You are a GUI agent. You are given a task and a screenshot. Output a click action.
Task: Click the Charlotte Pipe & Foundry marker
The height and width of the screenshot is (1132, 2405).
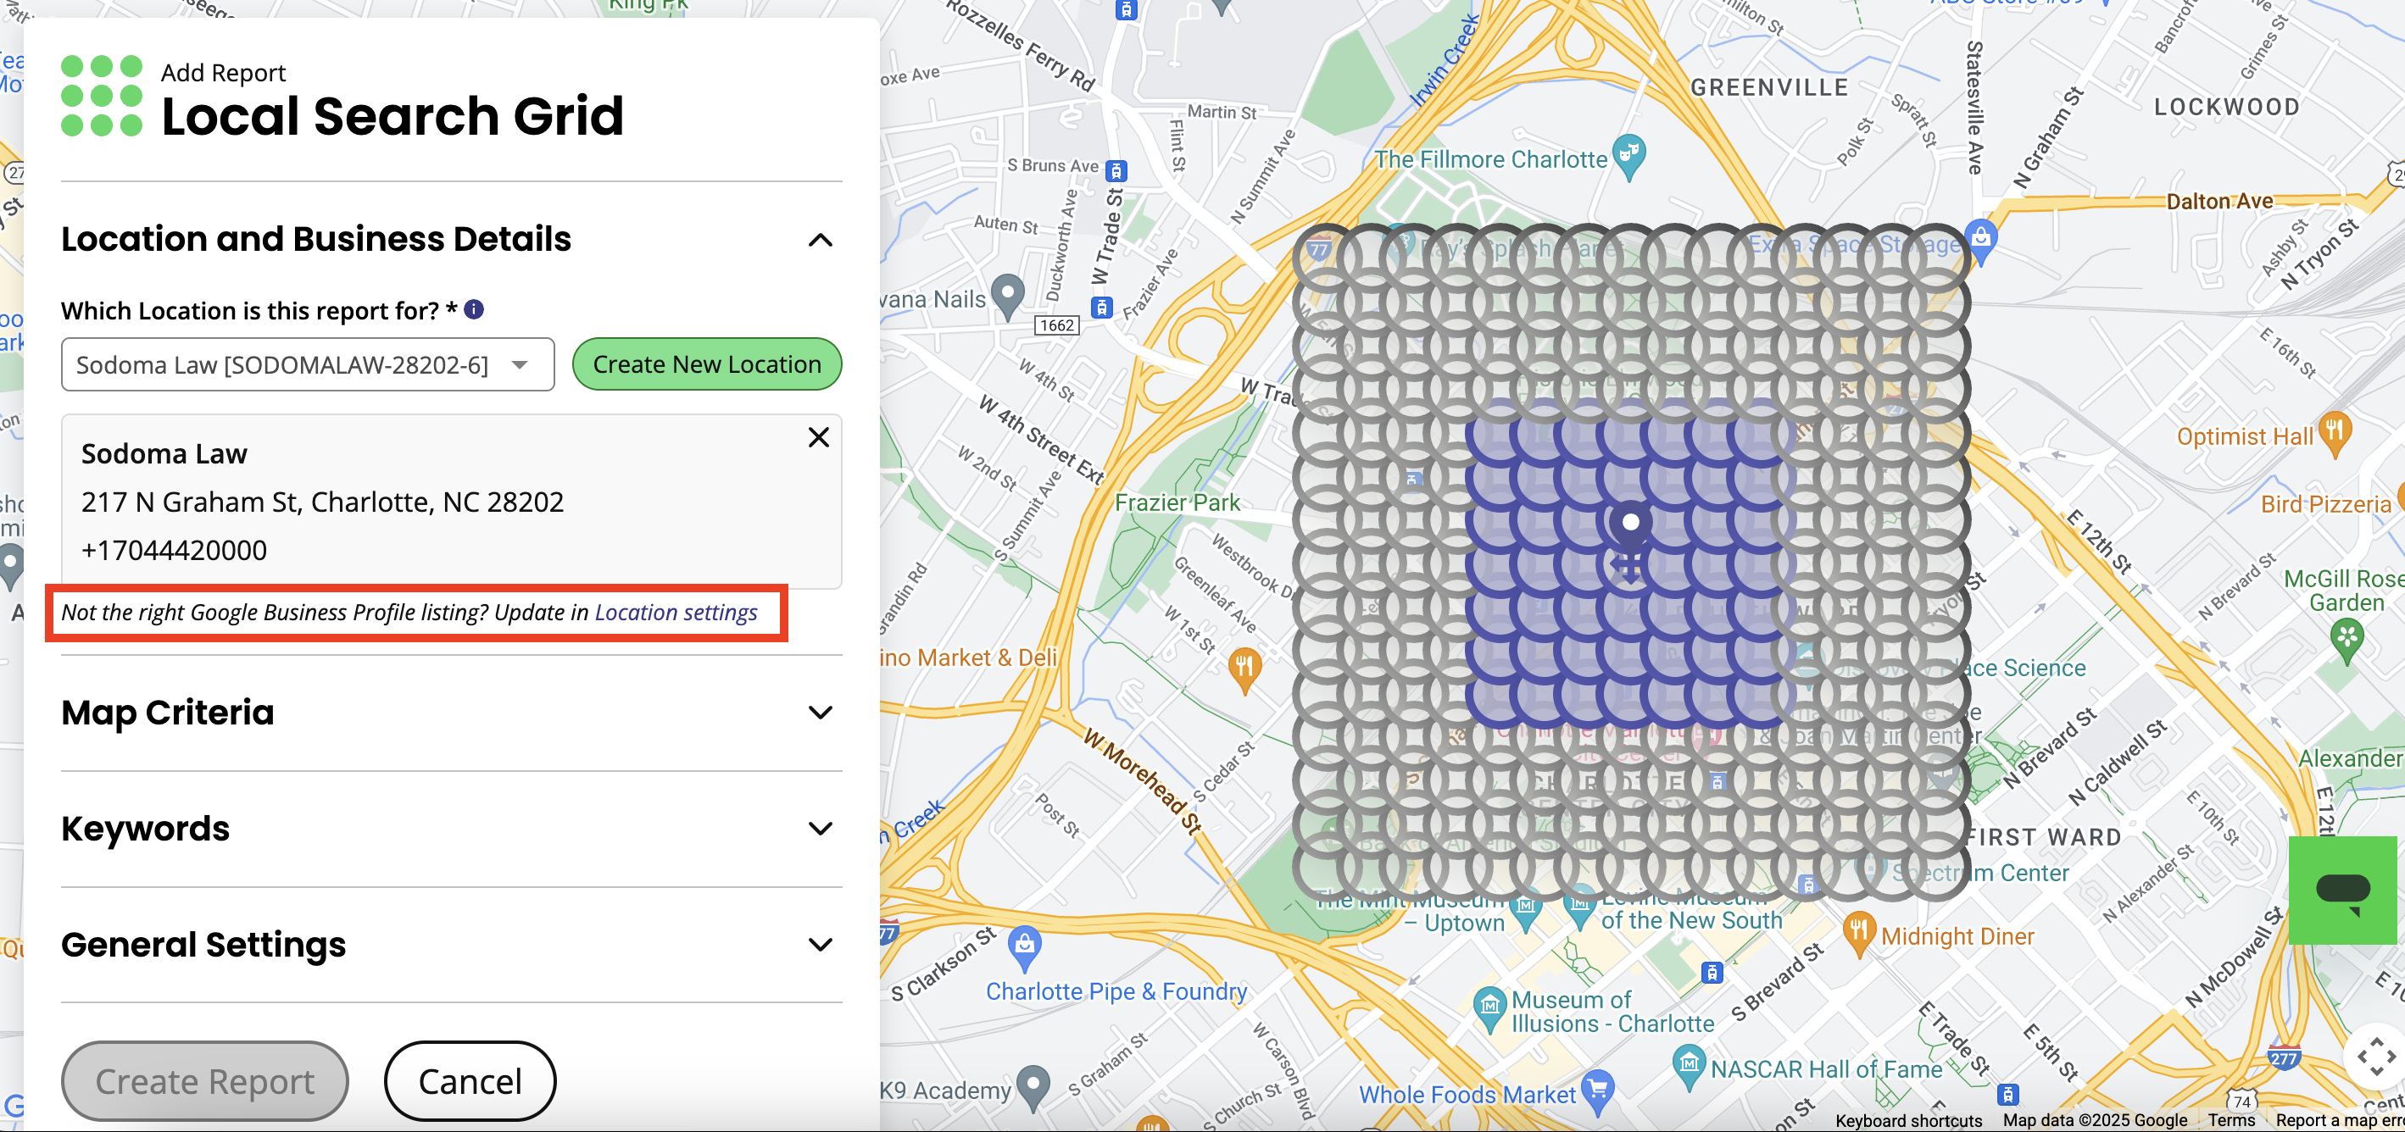pos(1025,949)
